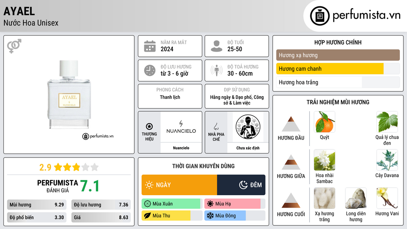
Task: Click the AYAEL product title
Action: pyautogui.click(x=19, y=11)
